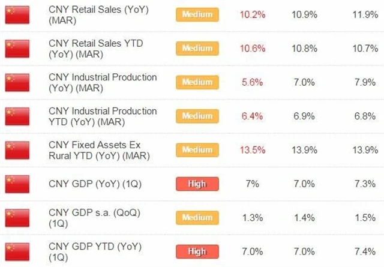Viewport: 384px width, 267px height.
Task: Click Medium badge for CNY Retail Sales (YoY)
Action: (x=197, y=14)
